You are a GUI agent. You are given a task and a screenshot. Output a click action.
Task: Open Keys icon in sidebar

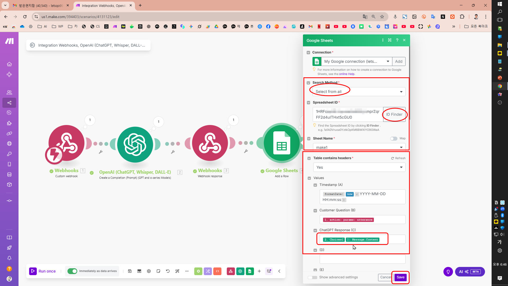coord(9,154)
